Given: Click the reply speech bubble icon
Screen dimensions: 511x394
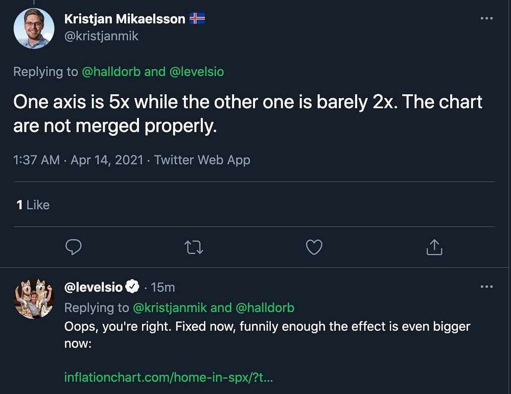Looking at the screenshot, I should coord(74,248).
